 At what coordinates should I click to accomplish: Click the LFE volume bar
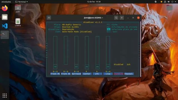pyautogui.click(x=97, y=50)
